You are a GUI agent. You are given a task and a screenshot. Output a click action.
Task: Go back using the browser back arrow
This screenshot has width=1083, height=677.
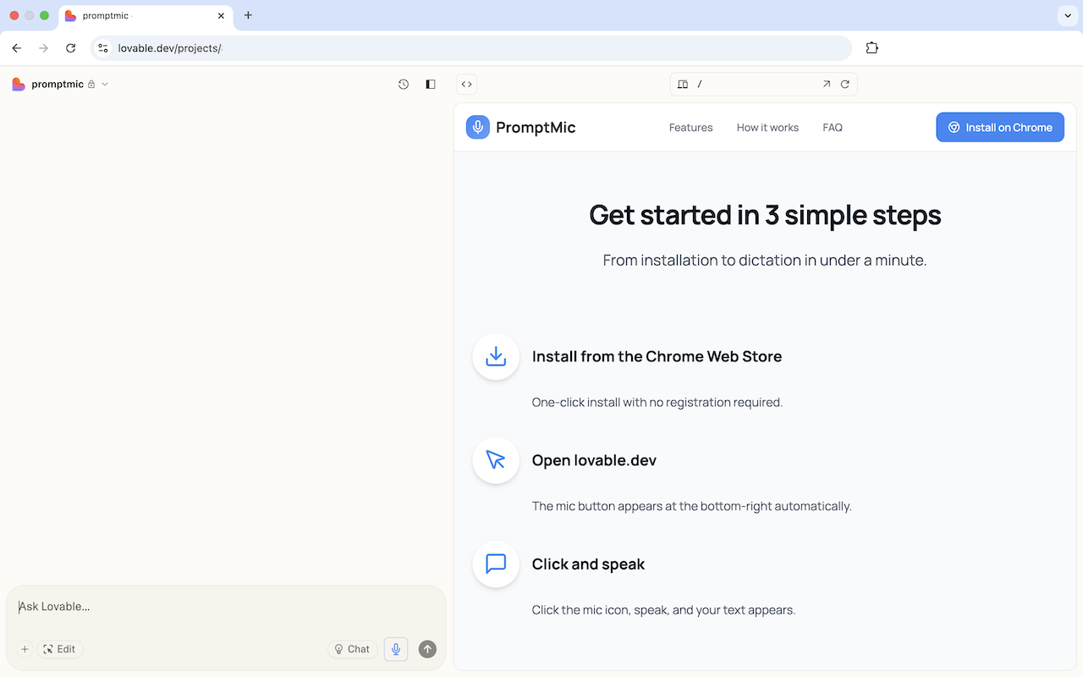[x=17, y=48]
